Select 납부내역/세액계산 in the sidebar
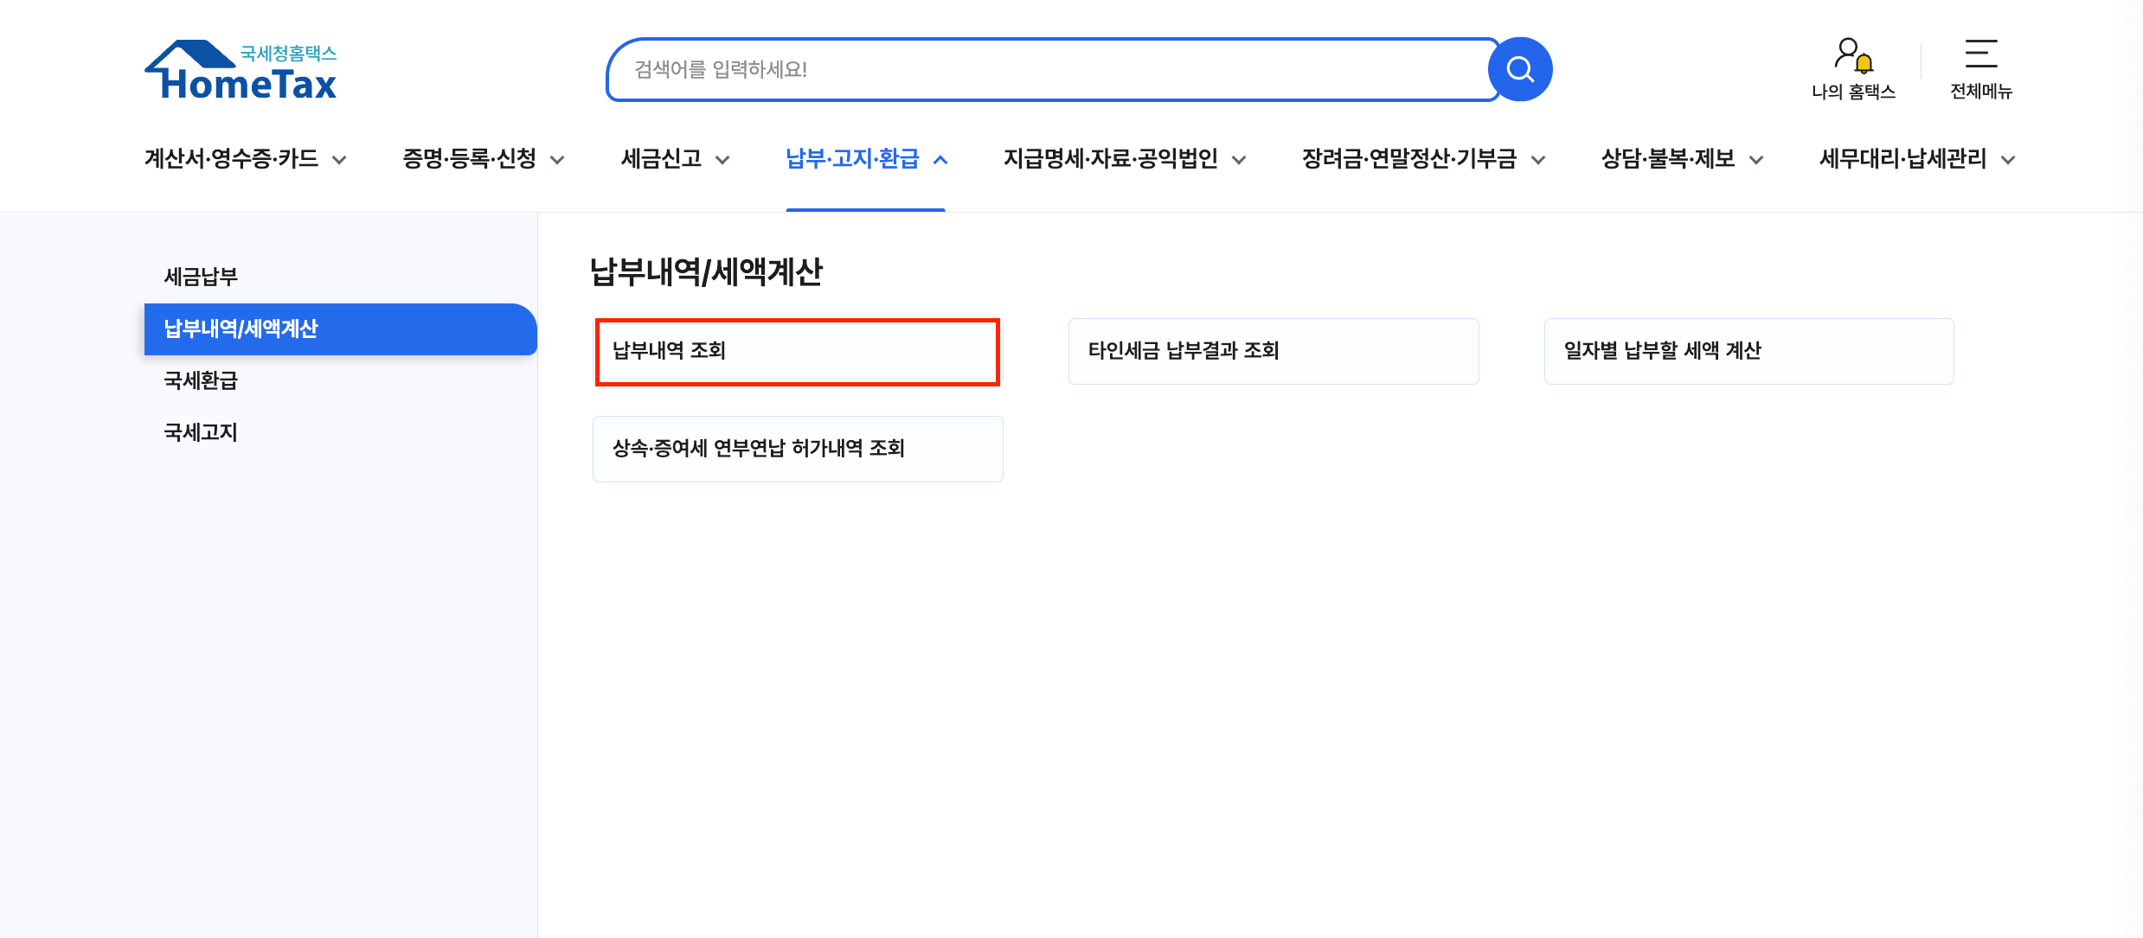The width and height of the screenshot is (2143, 938). point(340,329)
